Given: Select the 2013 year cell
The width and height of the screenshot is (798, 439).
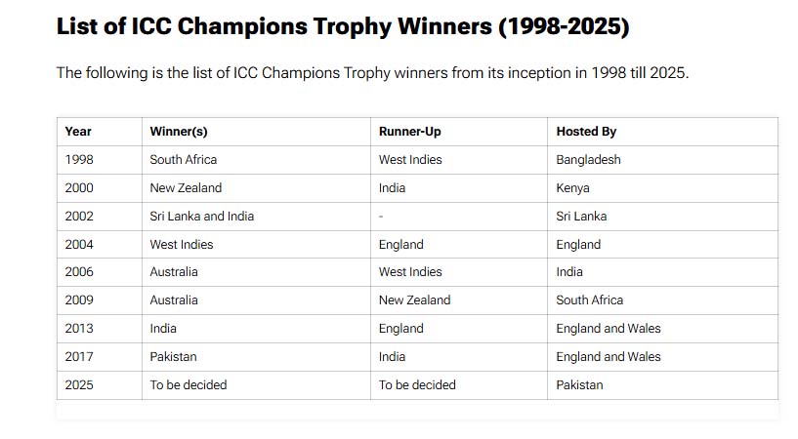Looking at the screenshot, I should point(79,329).
